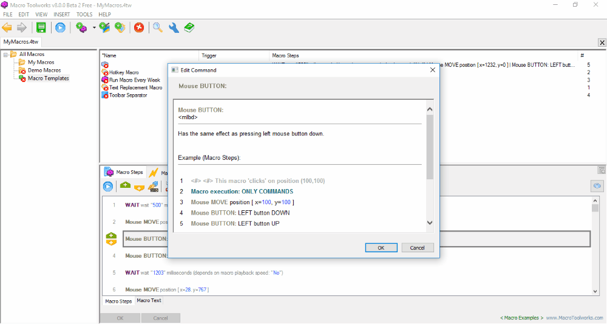Click the orange plus marker beside step 3
This screenshot has width=607, height=324.
pyautogui.click(x=111, y=242)
